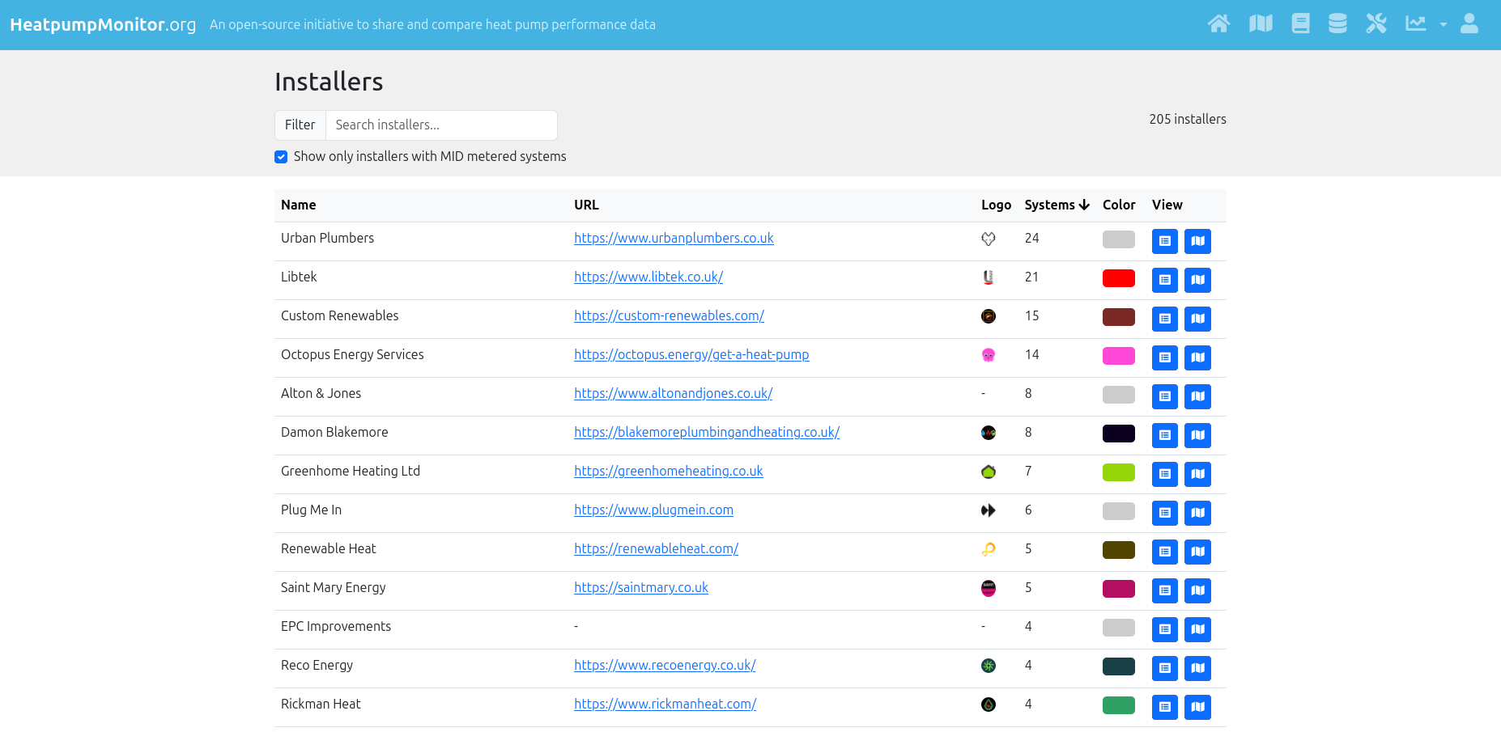Open the recoenergy.co.uk link
Viewport: 1501px width, 732px height.
(x=665, y=666)
